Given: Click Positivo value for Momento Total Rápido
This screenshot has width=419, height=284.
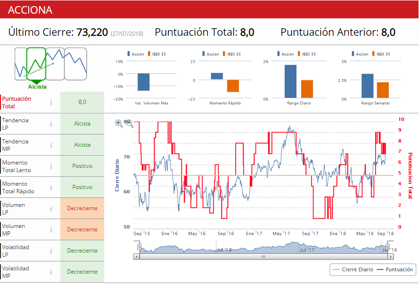Looking at the screenshot, I should point(82,187).
